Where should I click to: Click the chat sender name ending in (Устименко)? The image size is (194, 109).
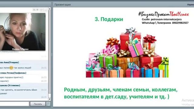[x=10, y=85]
